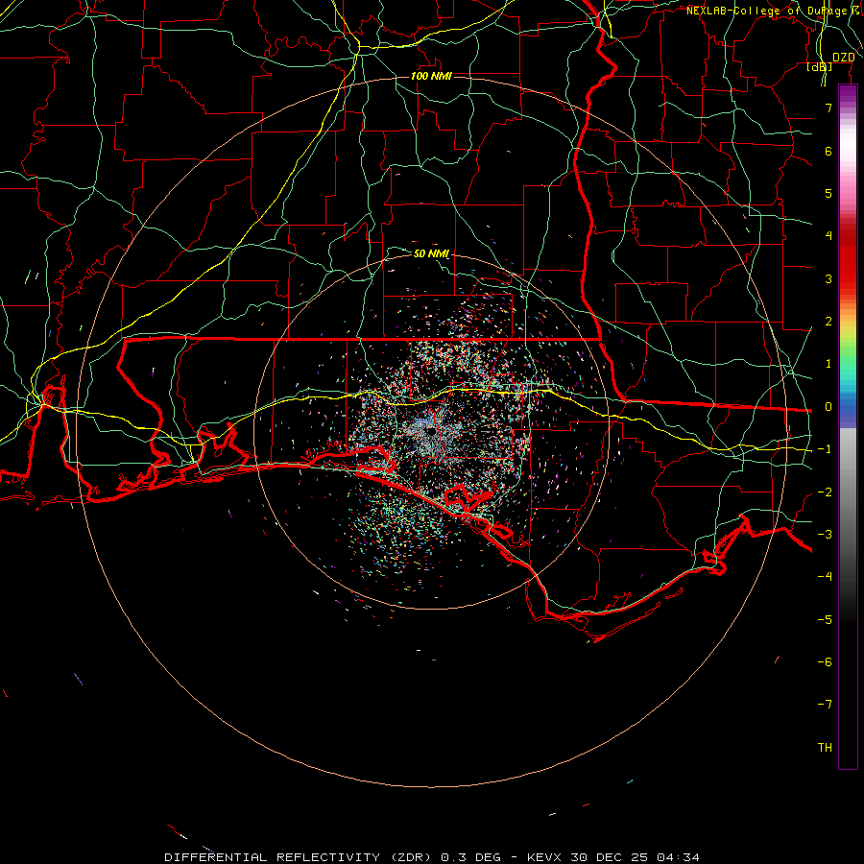Click the "-5" value on the color scale

point(825,620)
